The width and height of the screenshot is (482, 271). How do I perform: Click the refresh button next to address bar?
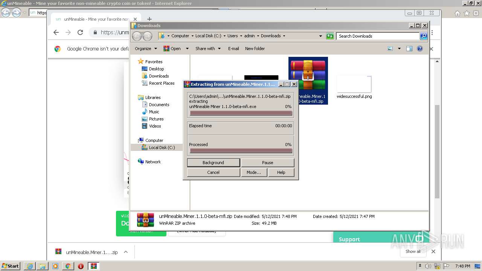pos(330,36)
